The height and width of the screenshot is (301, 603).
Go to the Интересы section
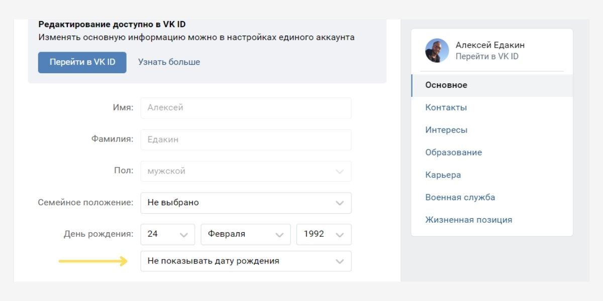pos(446,130)
